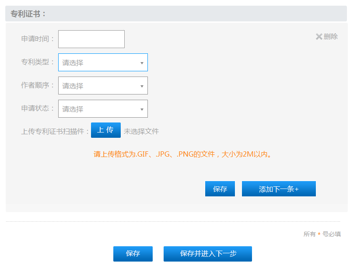Open the 申请状态 dropdown
This screenshot has height=269, width=350.
point(103,109)
